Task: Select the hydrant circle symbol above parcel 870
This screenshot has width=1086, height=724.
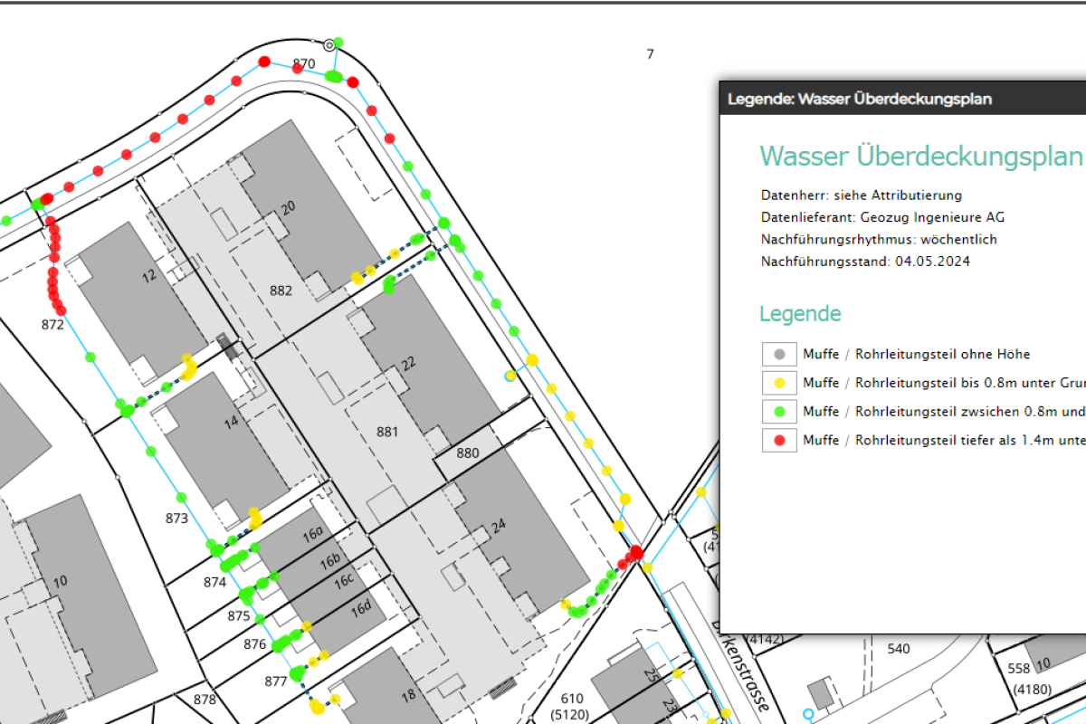Action: [329, 44]
